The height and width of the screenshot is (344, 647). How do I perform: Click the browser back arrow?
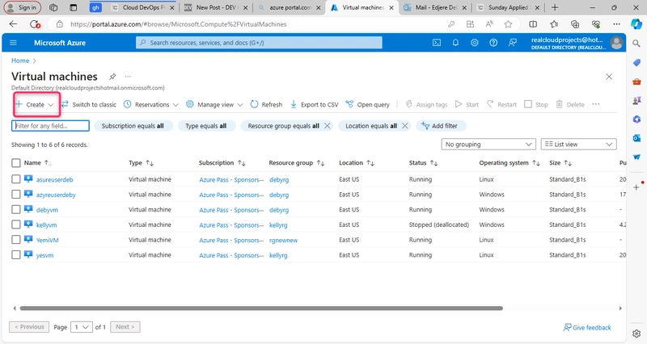point(13,24)
